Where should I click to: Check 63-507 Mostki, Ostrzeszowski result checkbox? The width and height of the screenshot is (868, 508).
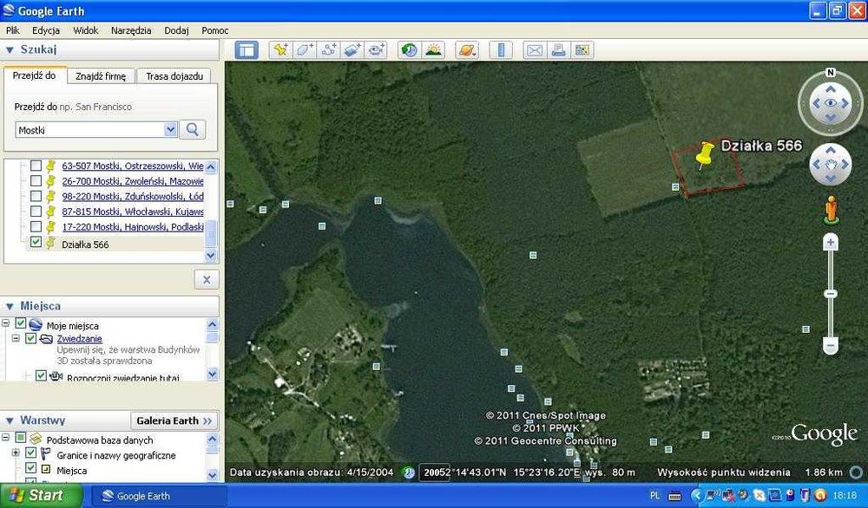pyautogui.click(x=36, y=166)
